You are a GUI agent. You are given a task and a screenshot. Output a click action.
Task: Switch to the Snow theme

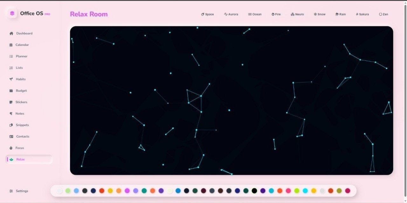coord(320,14)
